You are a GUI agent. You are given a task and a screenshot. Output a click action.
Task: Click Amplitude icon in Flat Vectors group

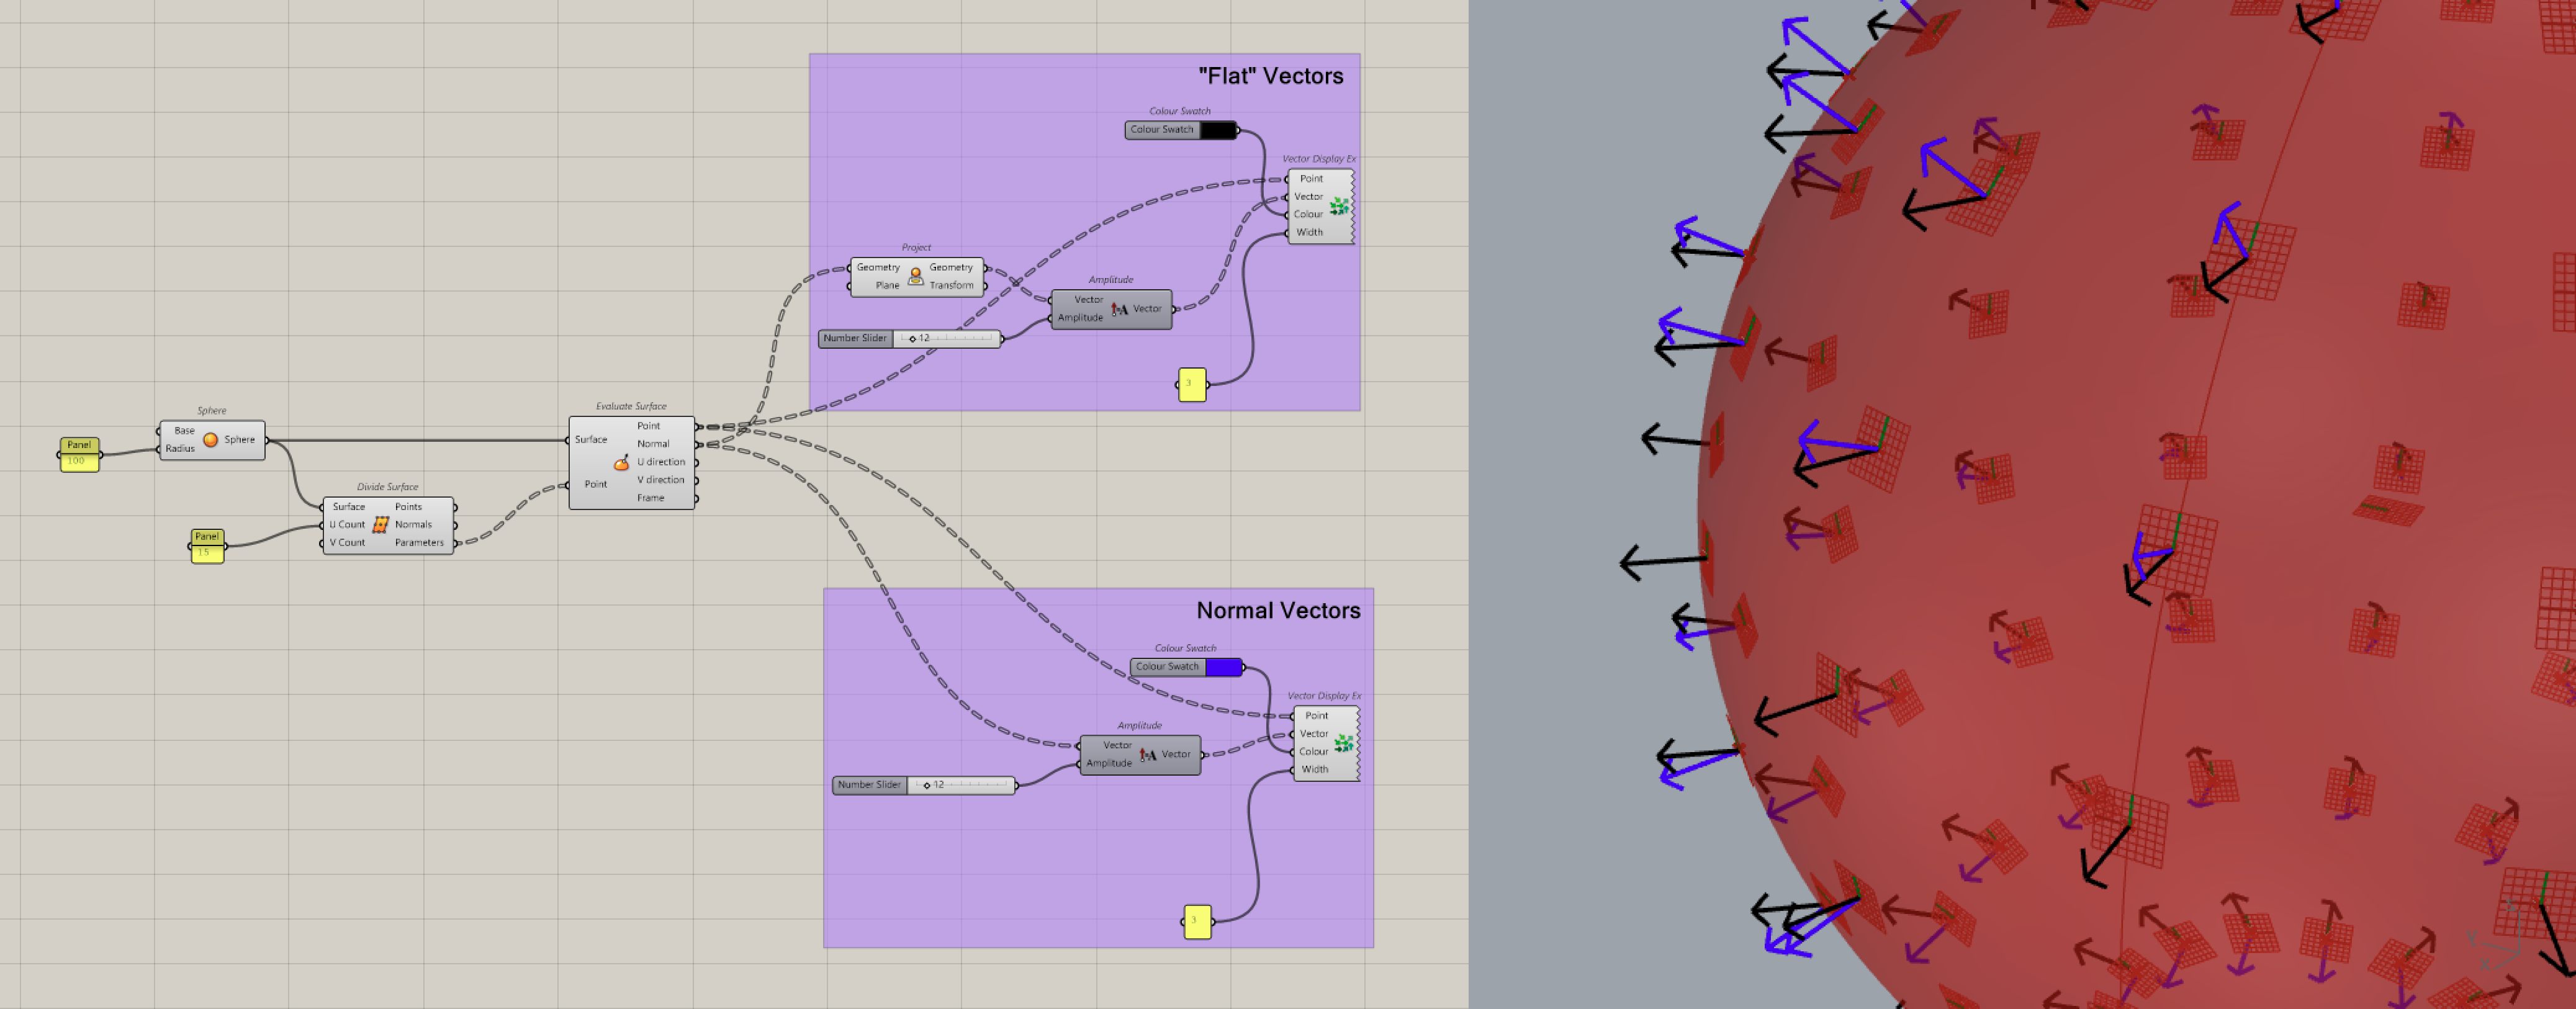click(1119, 310)
